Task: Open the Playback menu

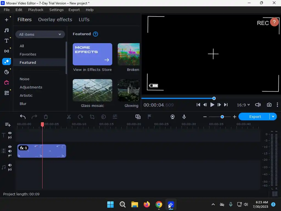Action: click(x=36, y=10)
